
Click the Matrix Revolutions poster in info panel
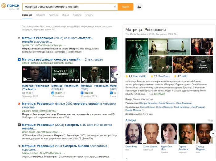pos(137,55)
